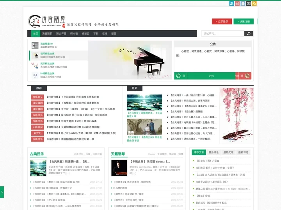
Task: Click the 钢琴精选合集 thumbnail icon
Action: coord(36,55)
